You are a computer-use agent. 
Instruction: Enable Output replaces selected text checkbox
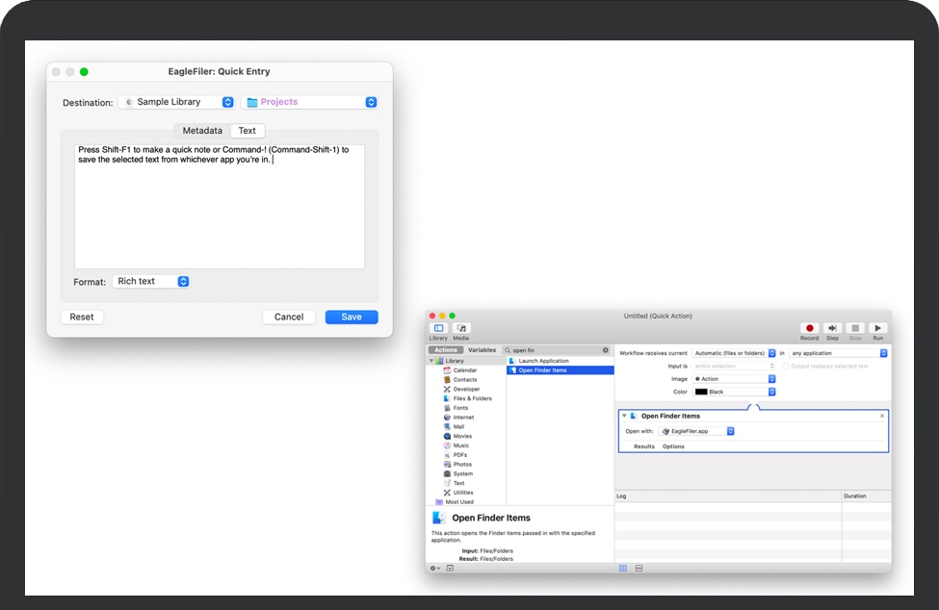pyautogui.click(x=785, y=367)
